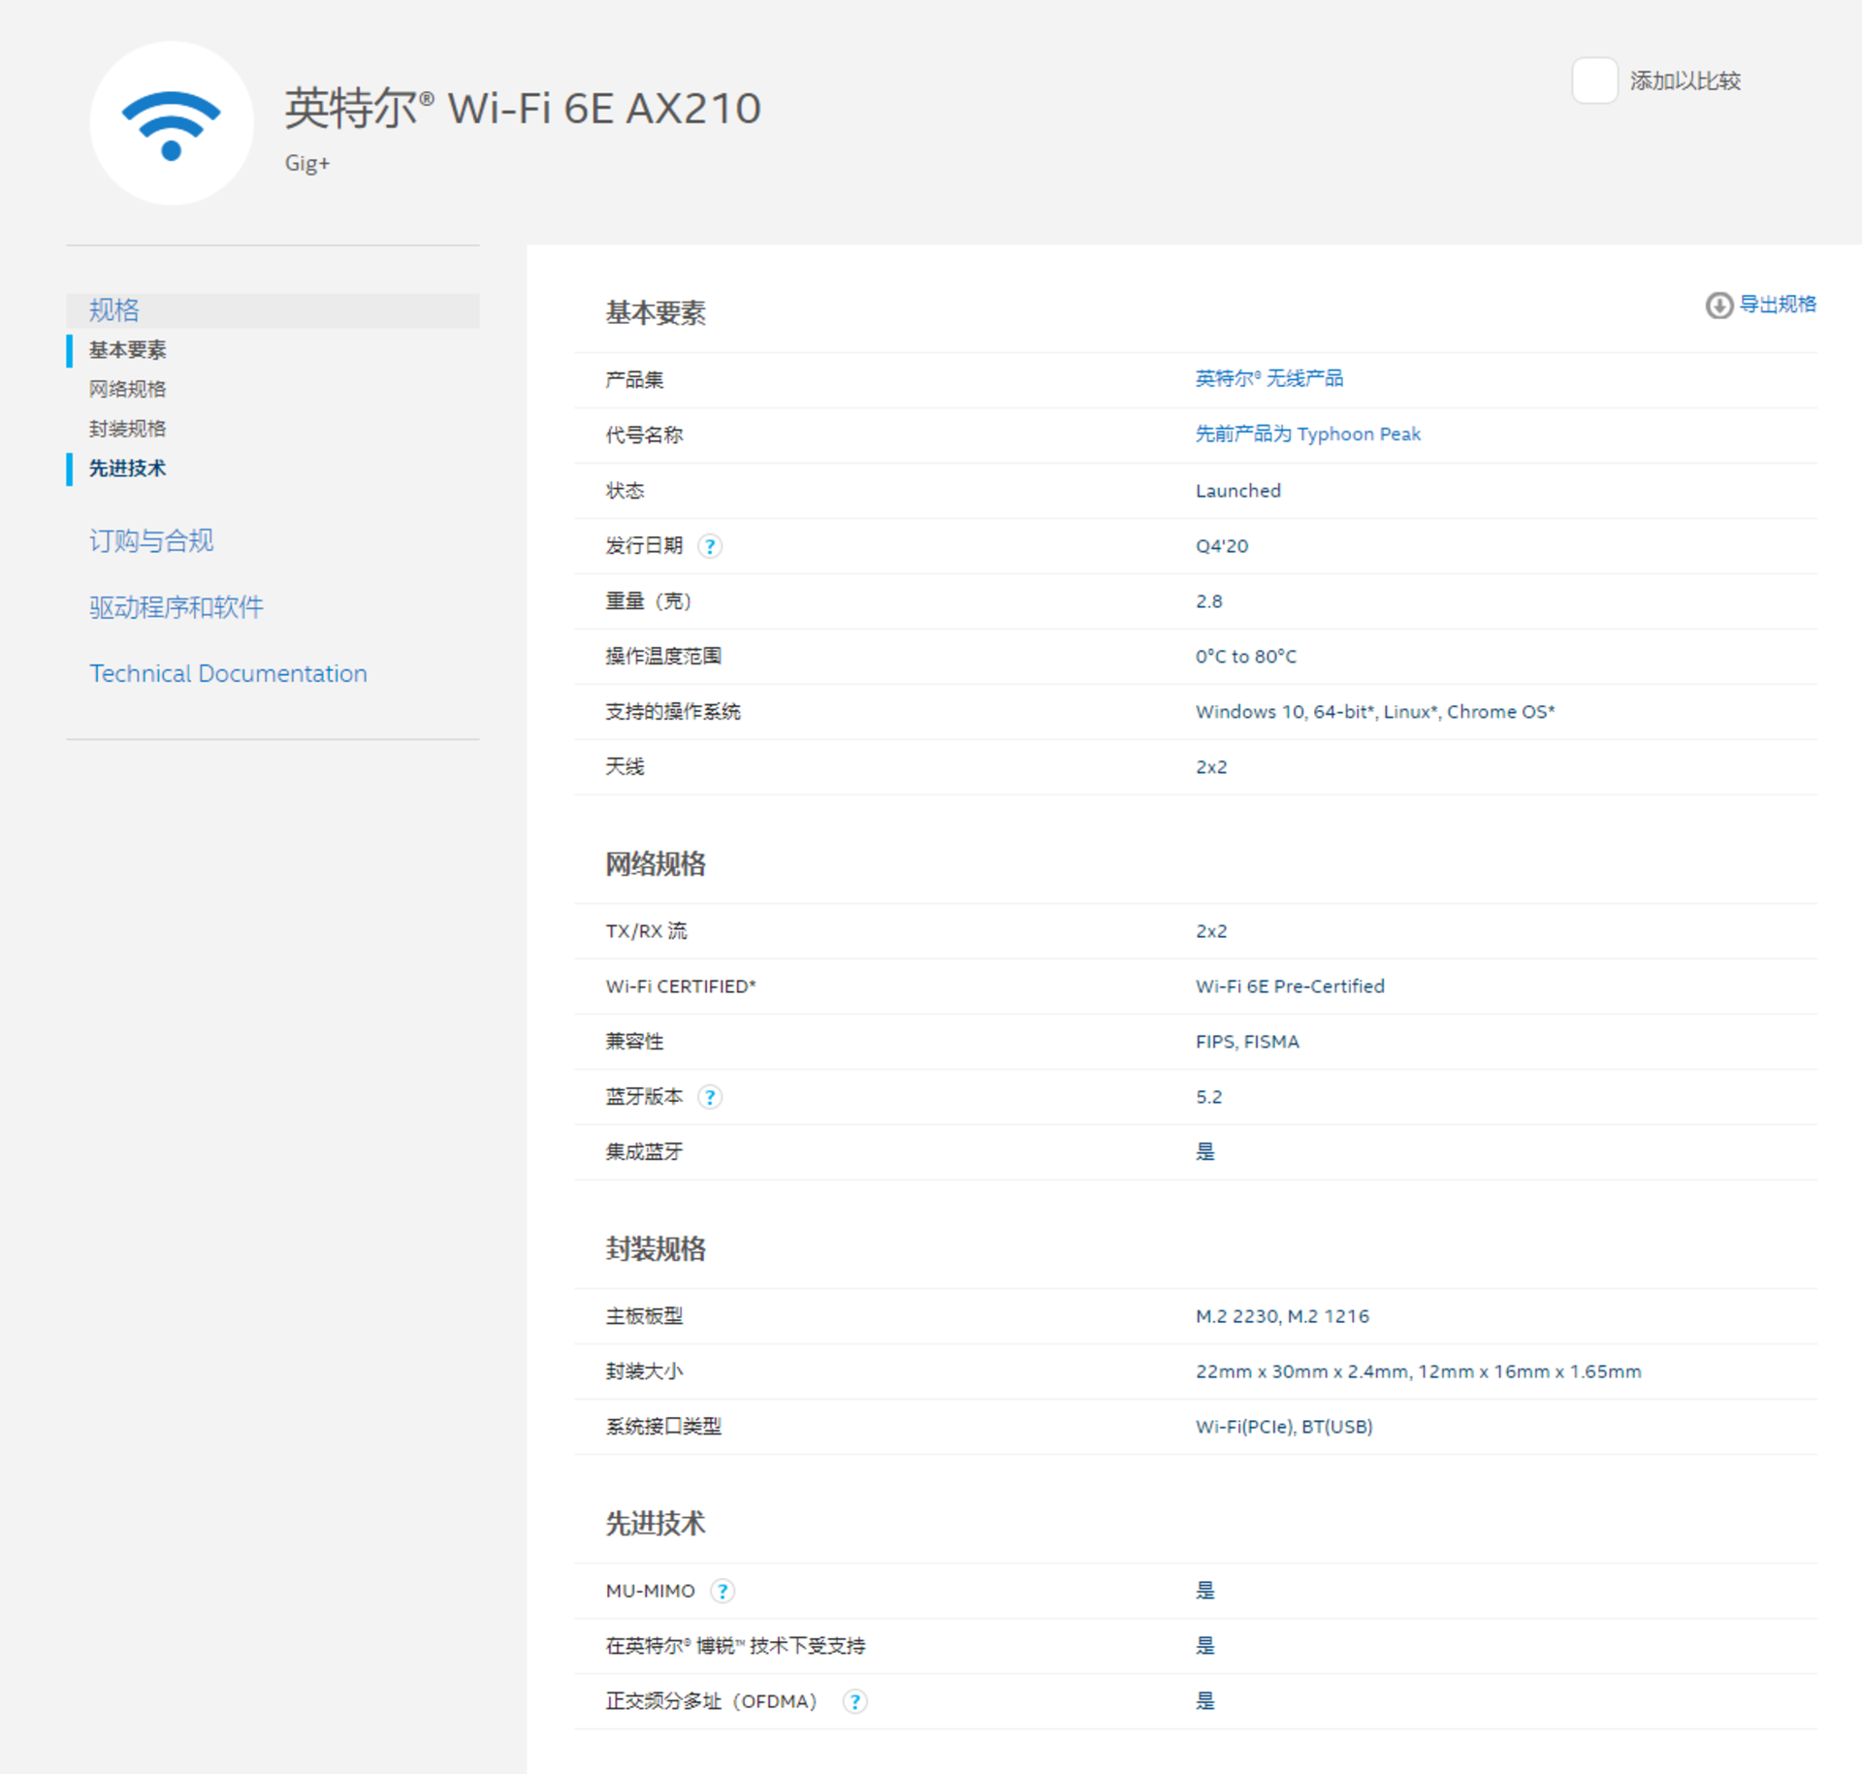Image resolution: width=1862 pixels, height=1774 pixels.
Task: Open help icon beside MU-MIMO
Action: (x=722, y=1591)
